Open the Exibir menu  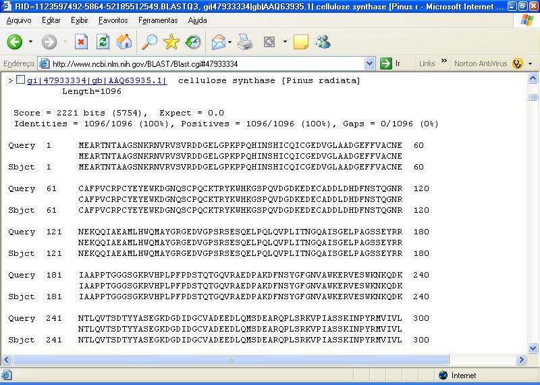pyautogui.click(x=79, y=20)
